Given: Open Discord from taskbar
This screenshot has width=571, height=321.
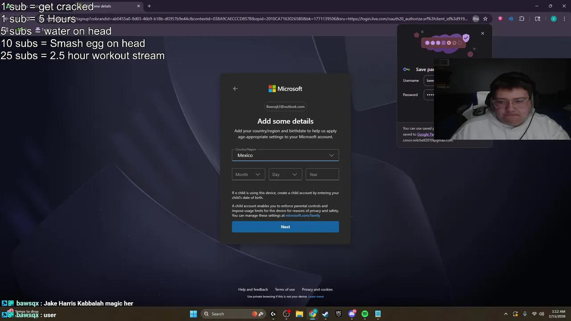Looking at the screenshot, I should pyautogui.click(x=352, y=314).
